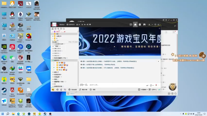Click the recent history icon above member list

coord(55,29)
